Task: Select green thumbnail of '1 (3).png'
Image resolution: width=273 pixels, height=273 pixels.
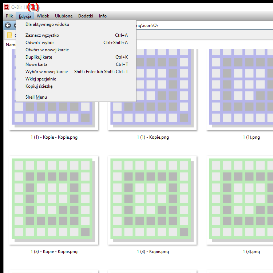Action: click(x=240, y=200)
